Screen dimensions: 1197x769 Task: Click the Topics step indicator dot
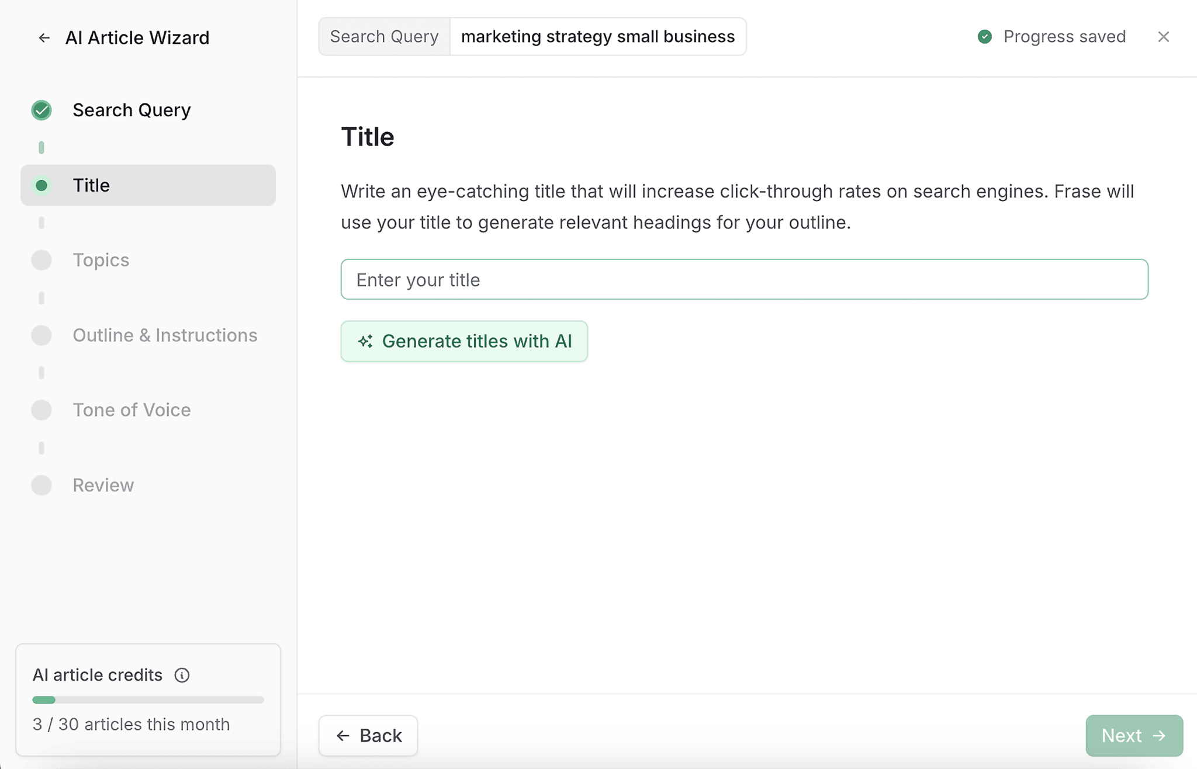pos(42,260)
